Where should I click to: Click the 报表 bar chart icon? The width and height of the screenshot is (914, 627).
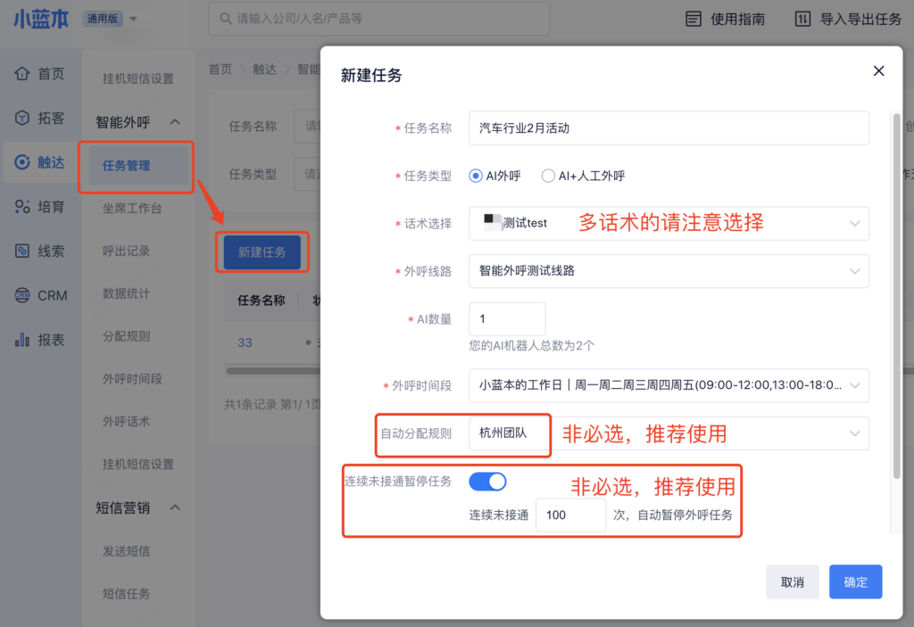tap(22, 340)
